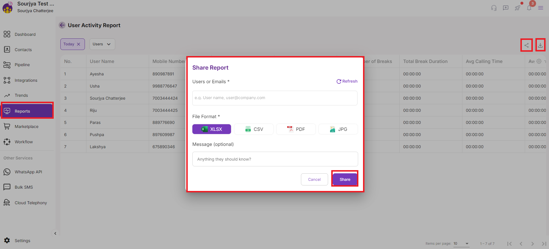
Task: Expand the Users filter dropdown
Action: (102, 44)
